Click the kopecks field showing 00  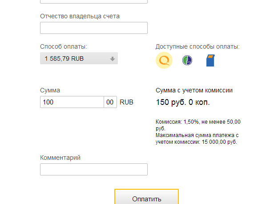click(110, 102)
